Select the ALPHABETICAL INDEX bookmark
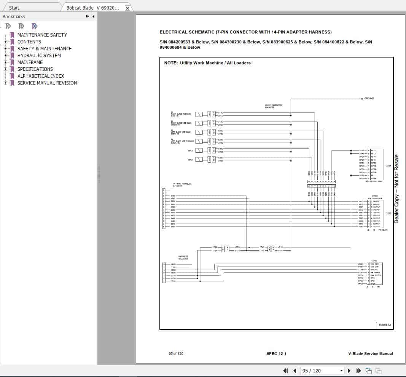 [x=40, y=76]
